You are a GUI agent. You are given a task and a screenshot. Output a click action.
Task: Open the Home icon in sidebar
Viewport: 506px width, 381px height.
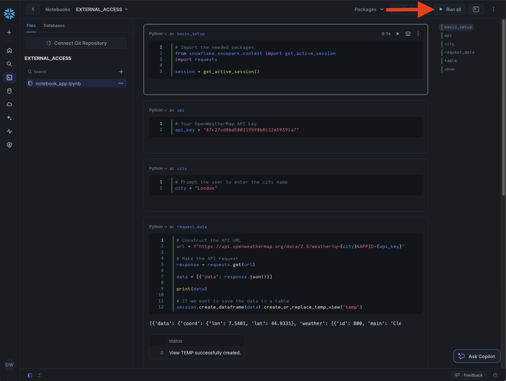pyautogui.click(x=9, y=51)
